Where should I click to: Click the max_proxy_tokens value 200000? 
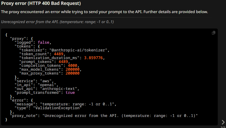tap(72, 73)
